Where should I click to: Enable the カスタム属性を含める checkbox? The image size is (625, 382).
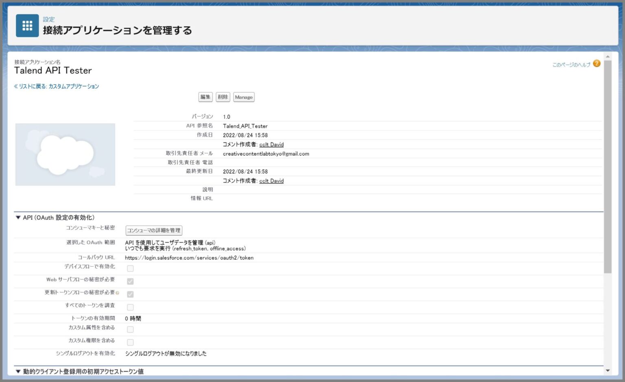(x=130, y=329)
